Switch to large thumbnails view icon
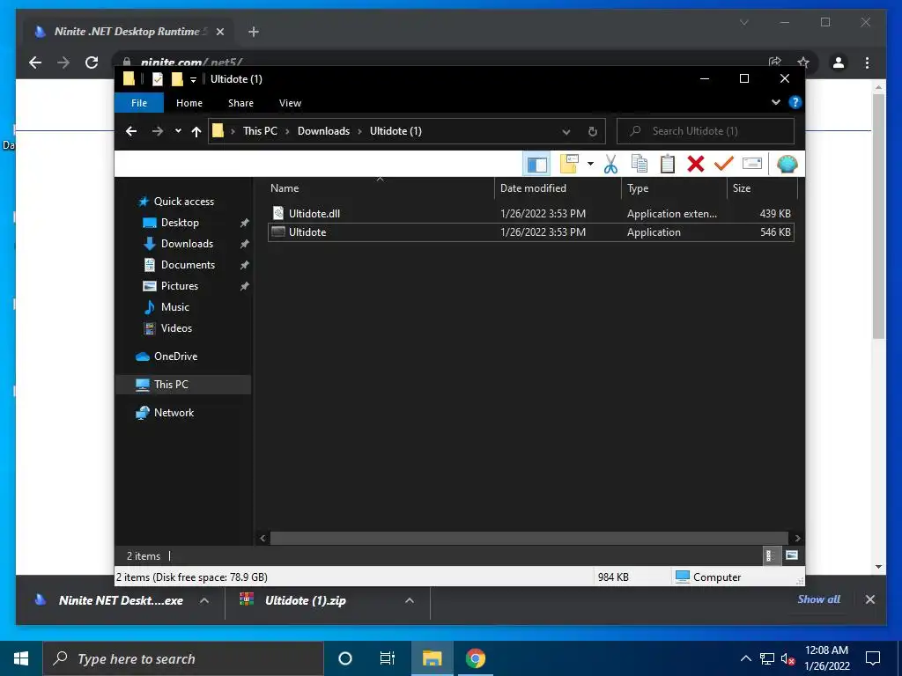Viewport: 902px width, 676px height. coord(792,555)
